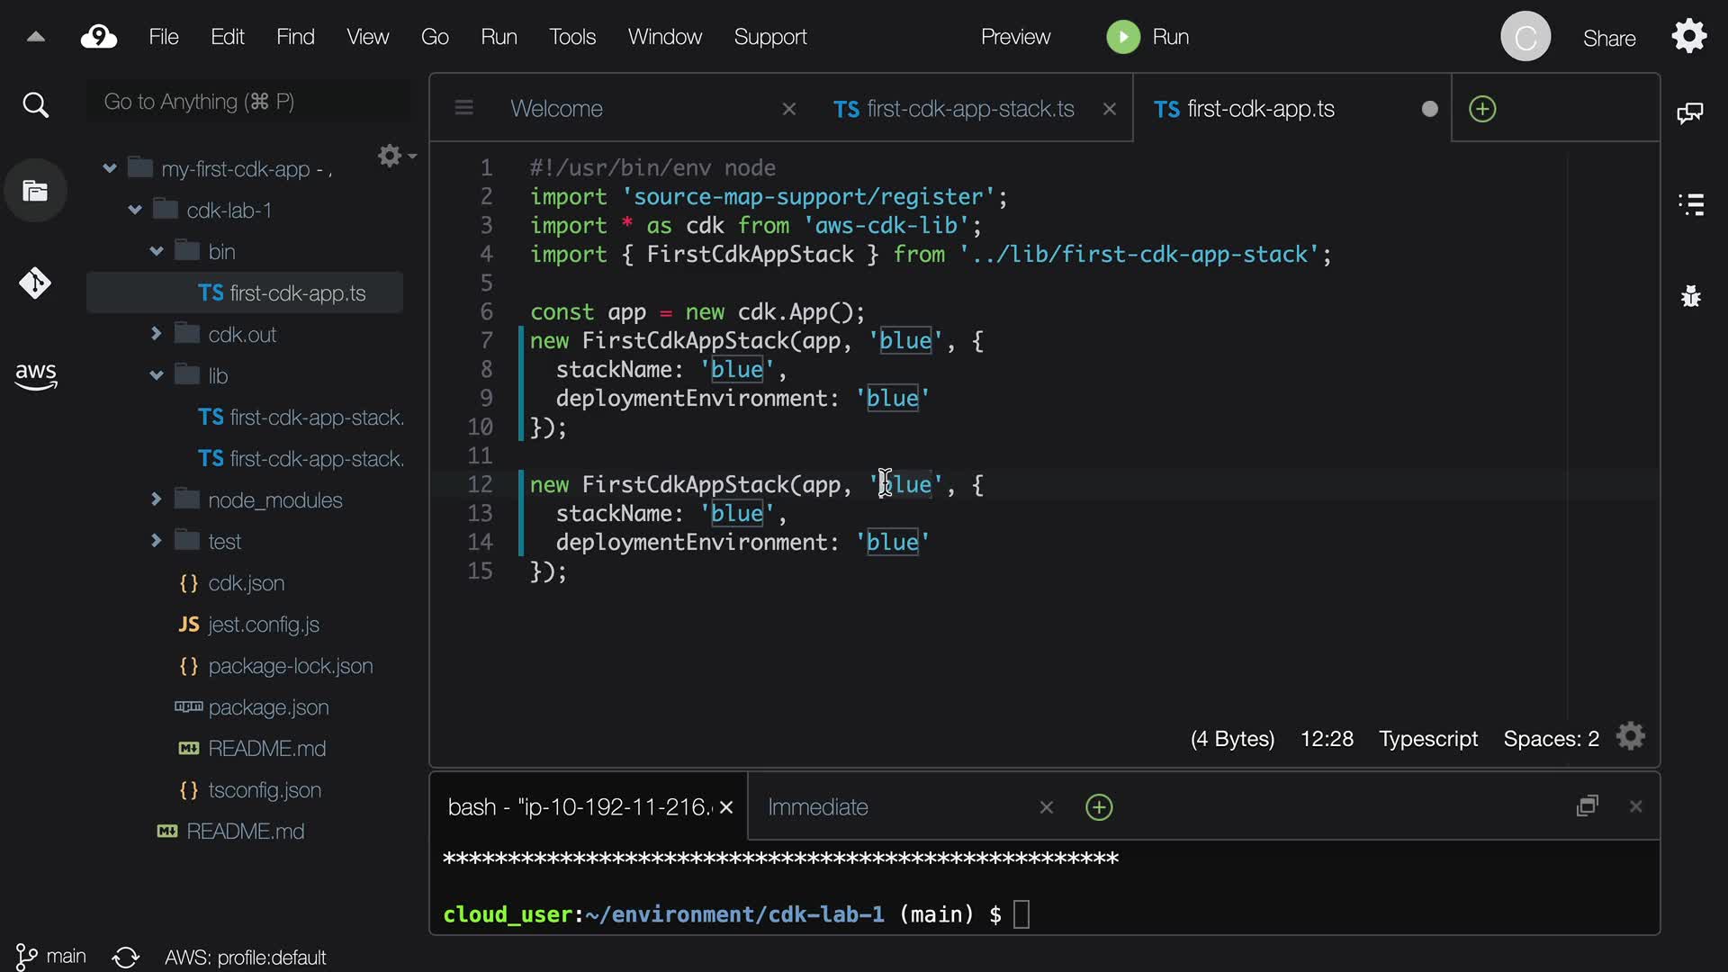Click sync changes icon in status bar
Image resolution: width=1728 pixels, height=972 pixels.
click(x=126, y=957)
